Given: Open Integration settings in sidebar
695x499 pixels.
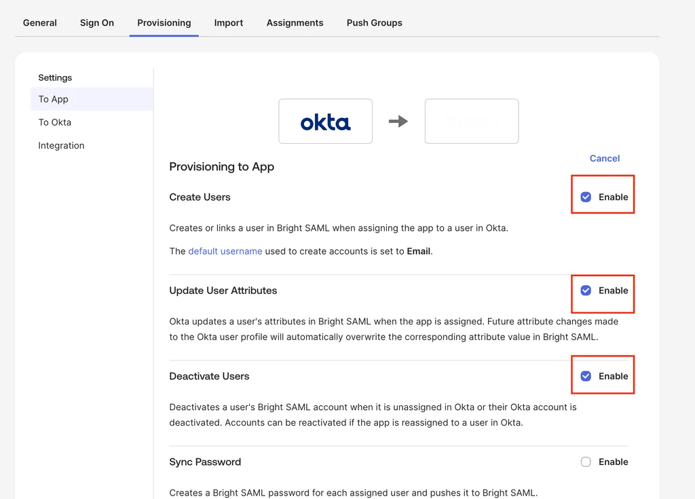Looking at the screenshot, I should (61, 145).
